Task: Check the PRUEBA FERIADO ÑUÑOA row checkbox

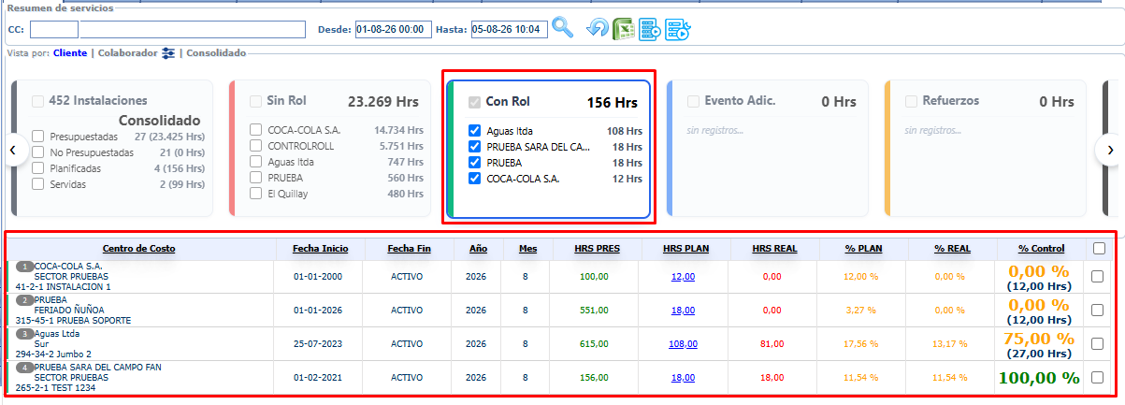Action: tap(1098, 310)
